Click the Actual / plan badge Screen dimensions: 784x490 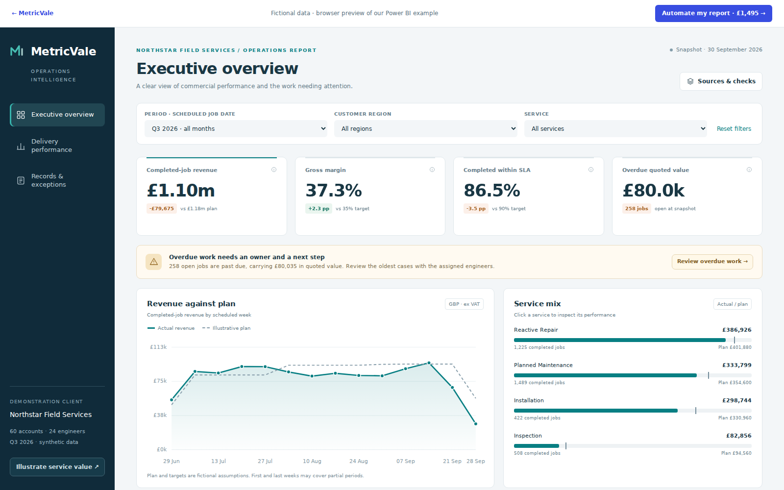(733, 304)
